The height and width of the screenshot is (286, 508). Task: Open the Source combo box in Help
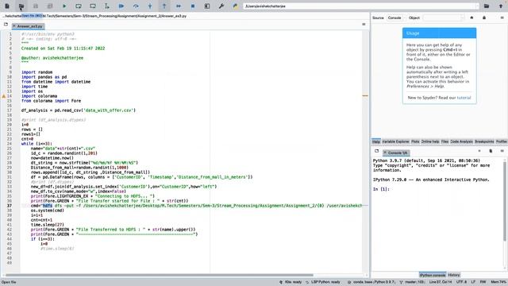coord(396,17)
